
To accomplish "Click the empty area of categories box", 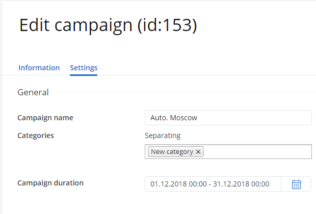I will [257, 152].
